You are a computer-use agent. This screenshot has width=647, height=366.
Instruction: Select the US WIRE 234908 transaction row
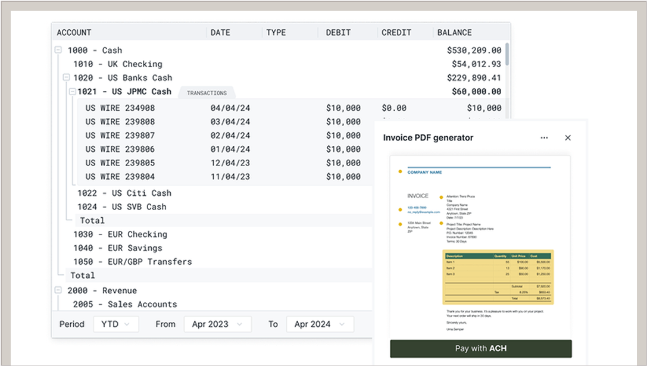(120, 108)
